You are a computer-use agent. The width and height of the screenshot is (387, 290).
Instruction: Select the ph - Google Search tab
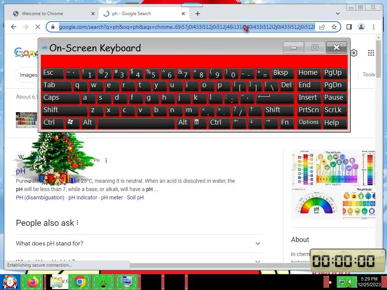pos(144,14)
